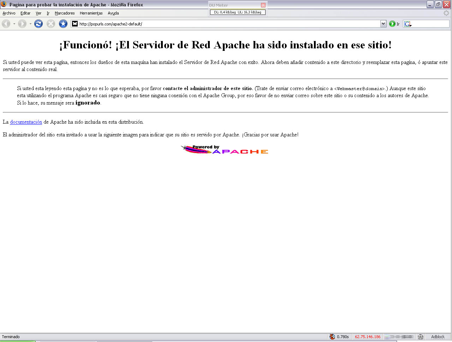The width and height of the screenshot is (452, 342).
Task: Click the Back navigation arrow
Action: tap(6, 24)
